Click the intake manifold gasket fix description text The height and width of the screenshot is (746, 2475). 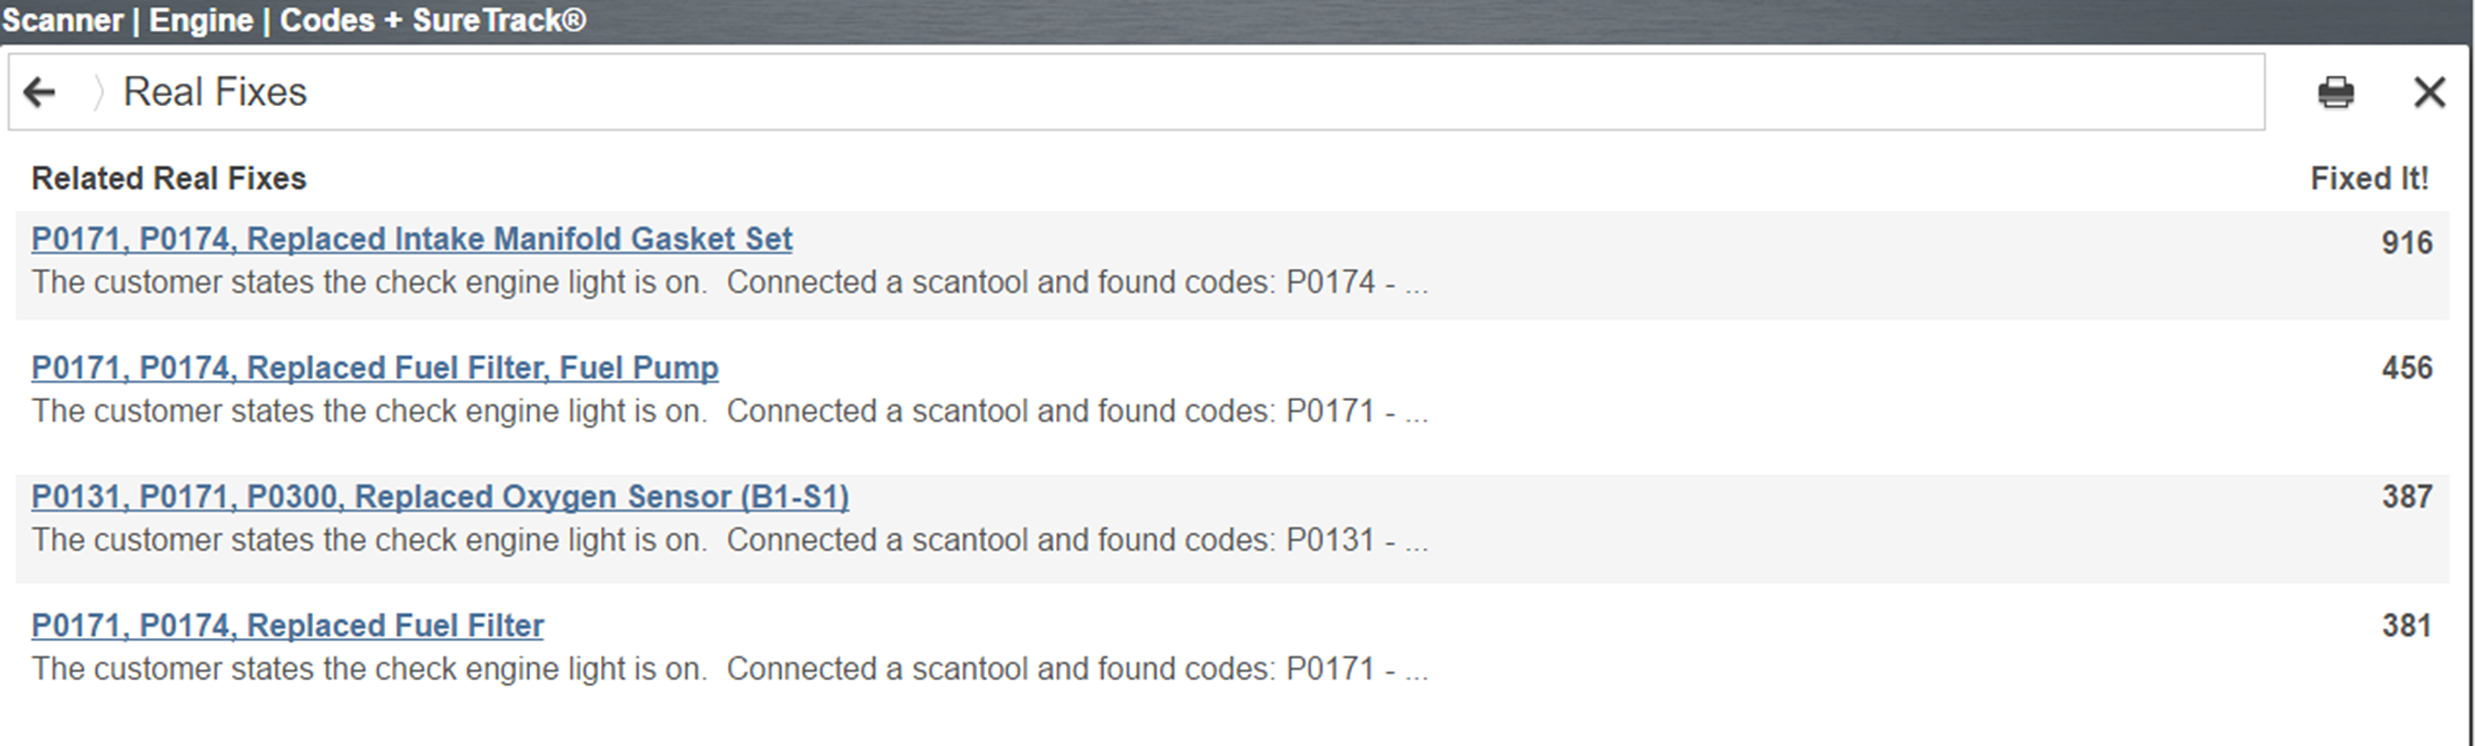[x=729, y=282]
